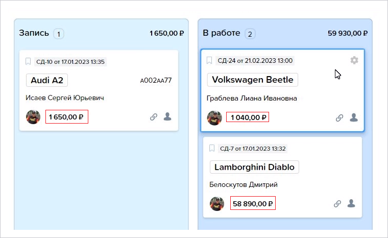Select the Lamborghini Diablo vehicle label
Viewport: 388px width, 238px height.
[254, 167]
